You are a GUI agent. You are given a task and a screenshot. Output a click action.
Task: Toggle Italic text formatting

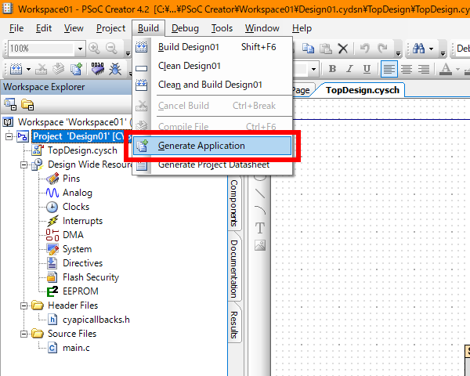(349, 69)
